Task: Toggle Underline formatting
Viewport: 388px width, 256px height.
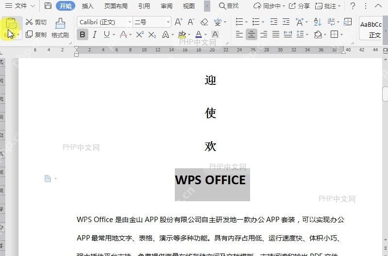Action: click(x=107, y=34)
